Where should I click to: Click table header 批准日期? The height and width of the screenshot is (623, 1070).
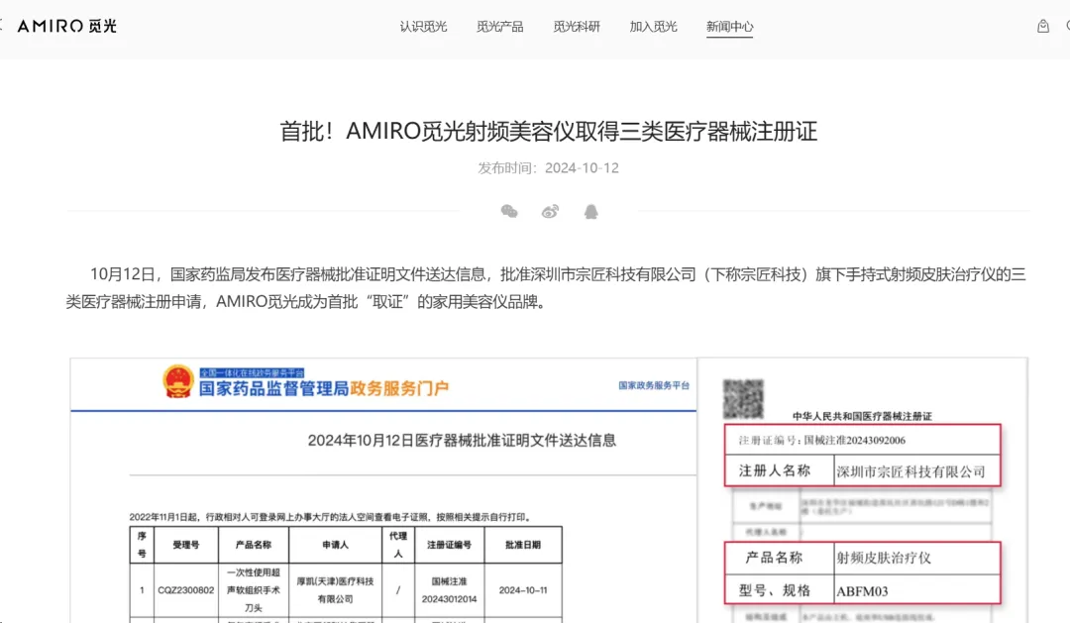coord(523,545)
